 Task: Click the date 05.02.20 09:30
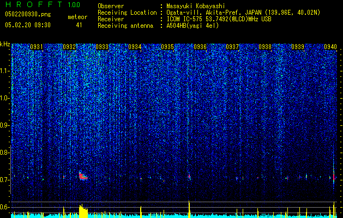tap(28, 25)
